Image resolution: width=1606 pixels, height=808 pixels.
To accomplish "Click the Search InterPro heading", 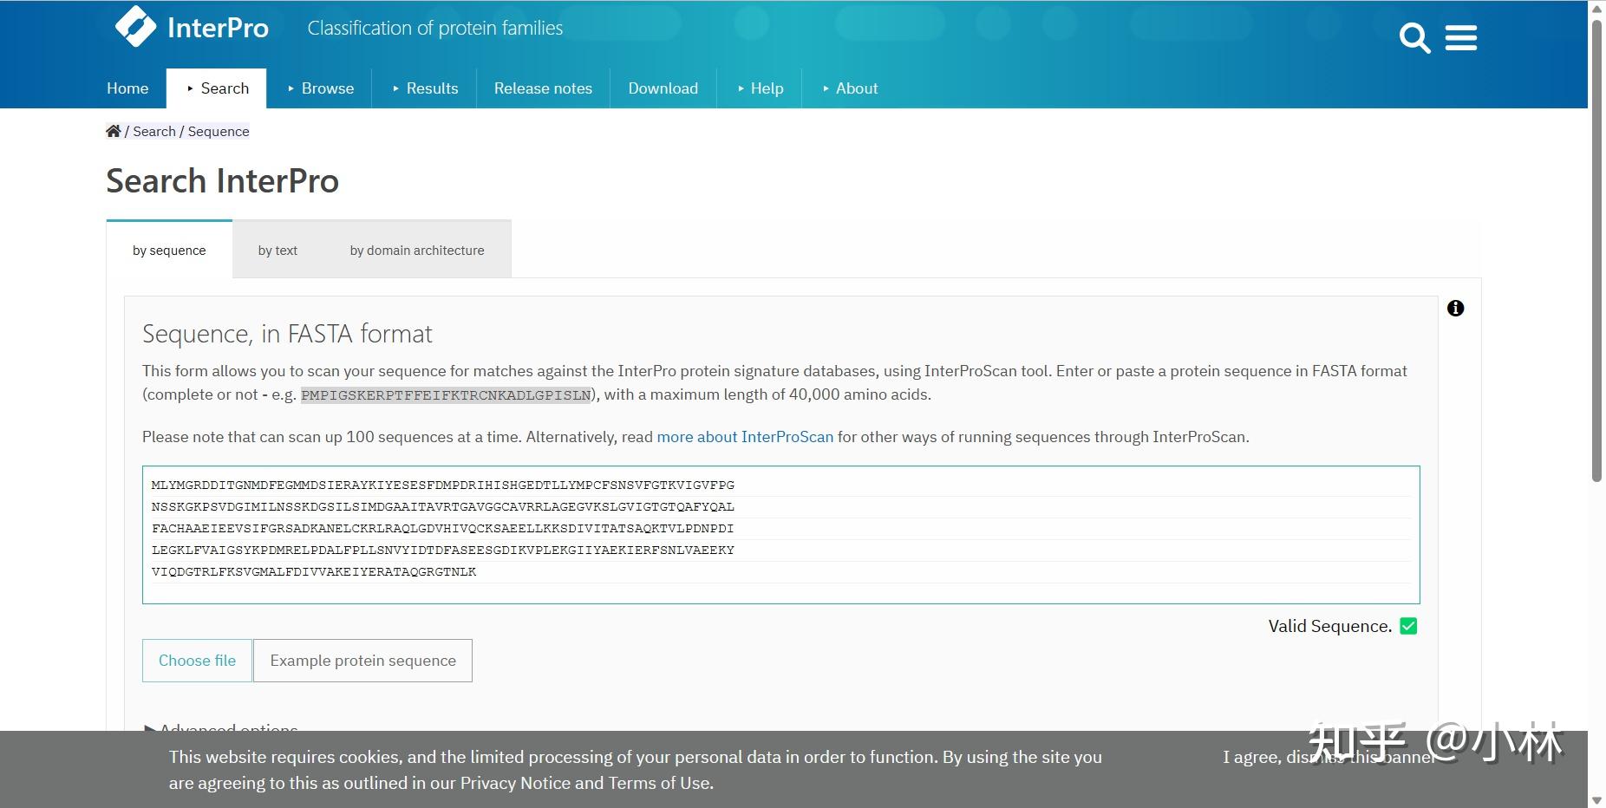I will pos(223,181).
